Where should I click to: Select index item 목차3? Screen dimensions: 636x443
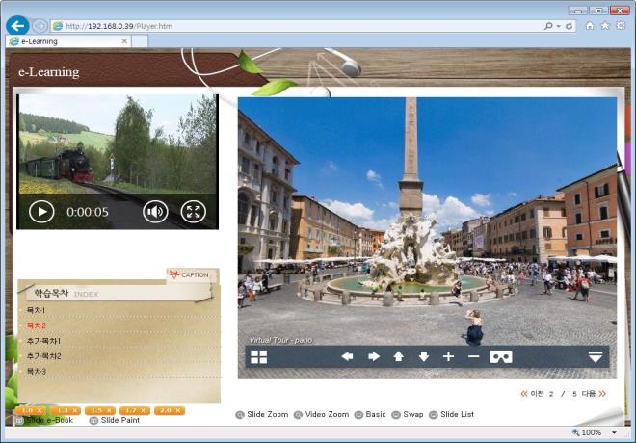36,372
